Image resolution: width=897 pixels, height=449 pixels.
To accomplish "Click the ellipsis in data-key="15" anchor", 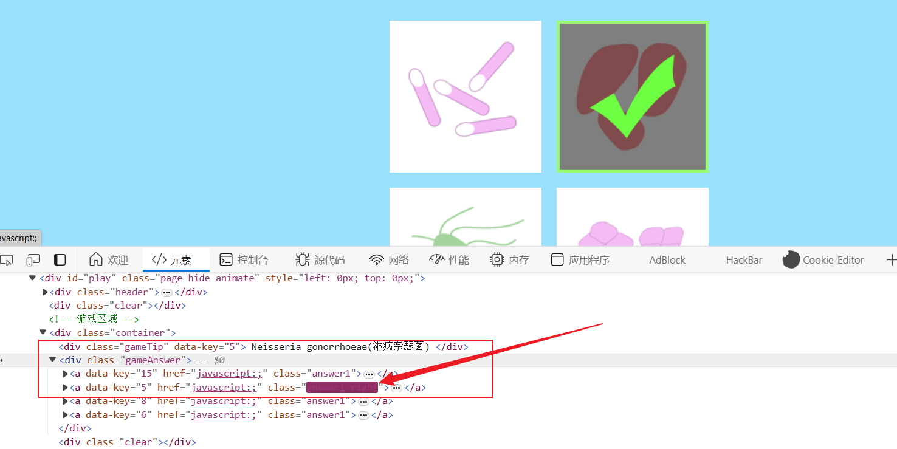I will [369, 374].
